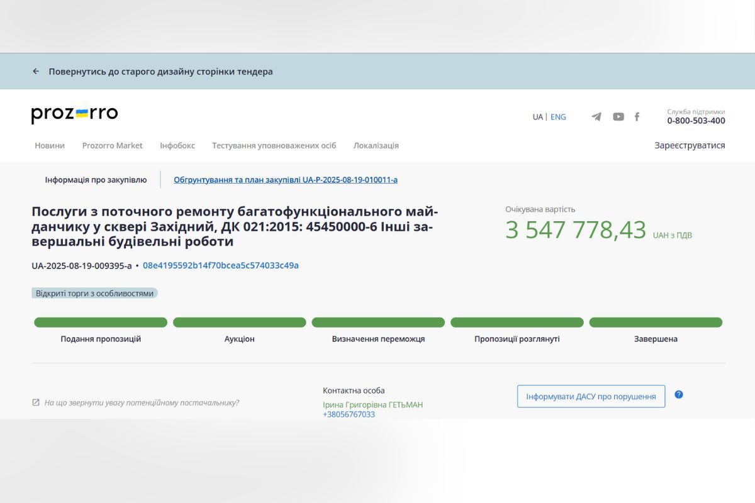
Task: Switch to the Інформація про закупівлю tab
Action: point(96,179)
